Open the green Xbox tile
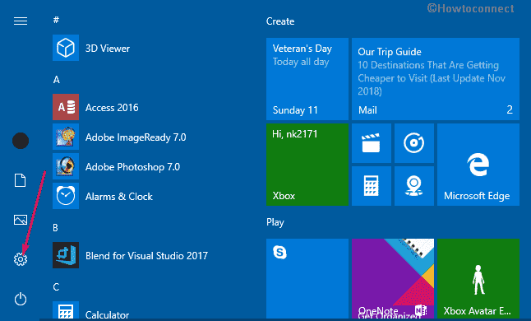Viewport: 531px width, 321px height. 307,165
